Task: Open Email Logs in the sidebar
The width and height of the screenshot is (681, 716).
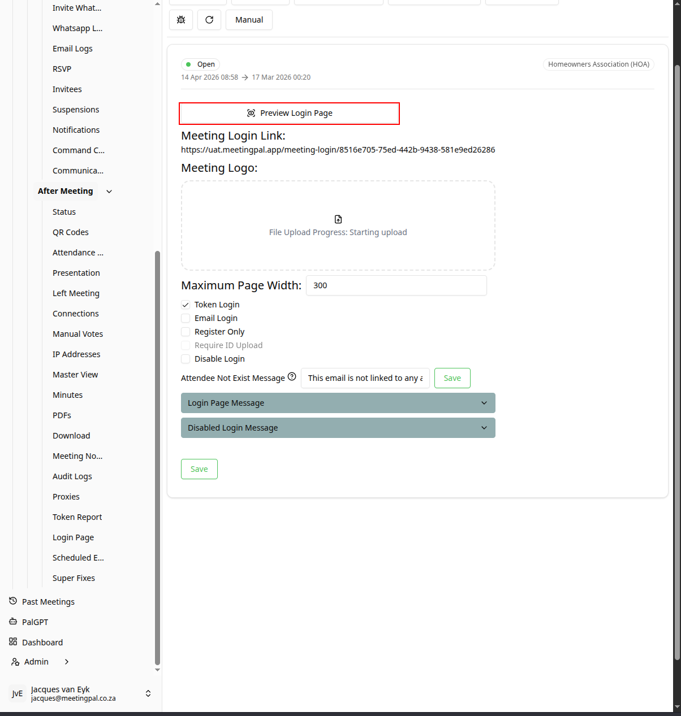Action: pyautogui.click(x=72, y=49)
